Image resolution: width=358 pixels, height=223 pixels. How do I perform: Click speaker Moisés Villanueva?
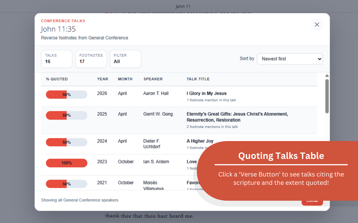coord(153,185)
